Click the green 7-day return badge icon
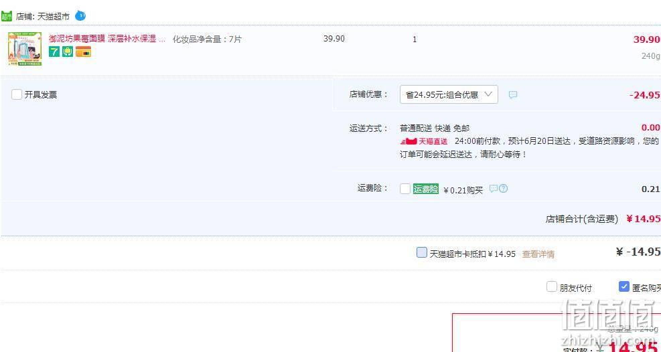Screen dimensions: 661x352 click(x=54, y=52)
